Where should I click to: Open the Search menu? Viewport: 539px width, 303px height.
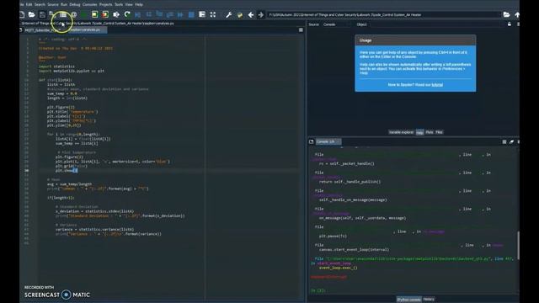click(x=40, y=4)
